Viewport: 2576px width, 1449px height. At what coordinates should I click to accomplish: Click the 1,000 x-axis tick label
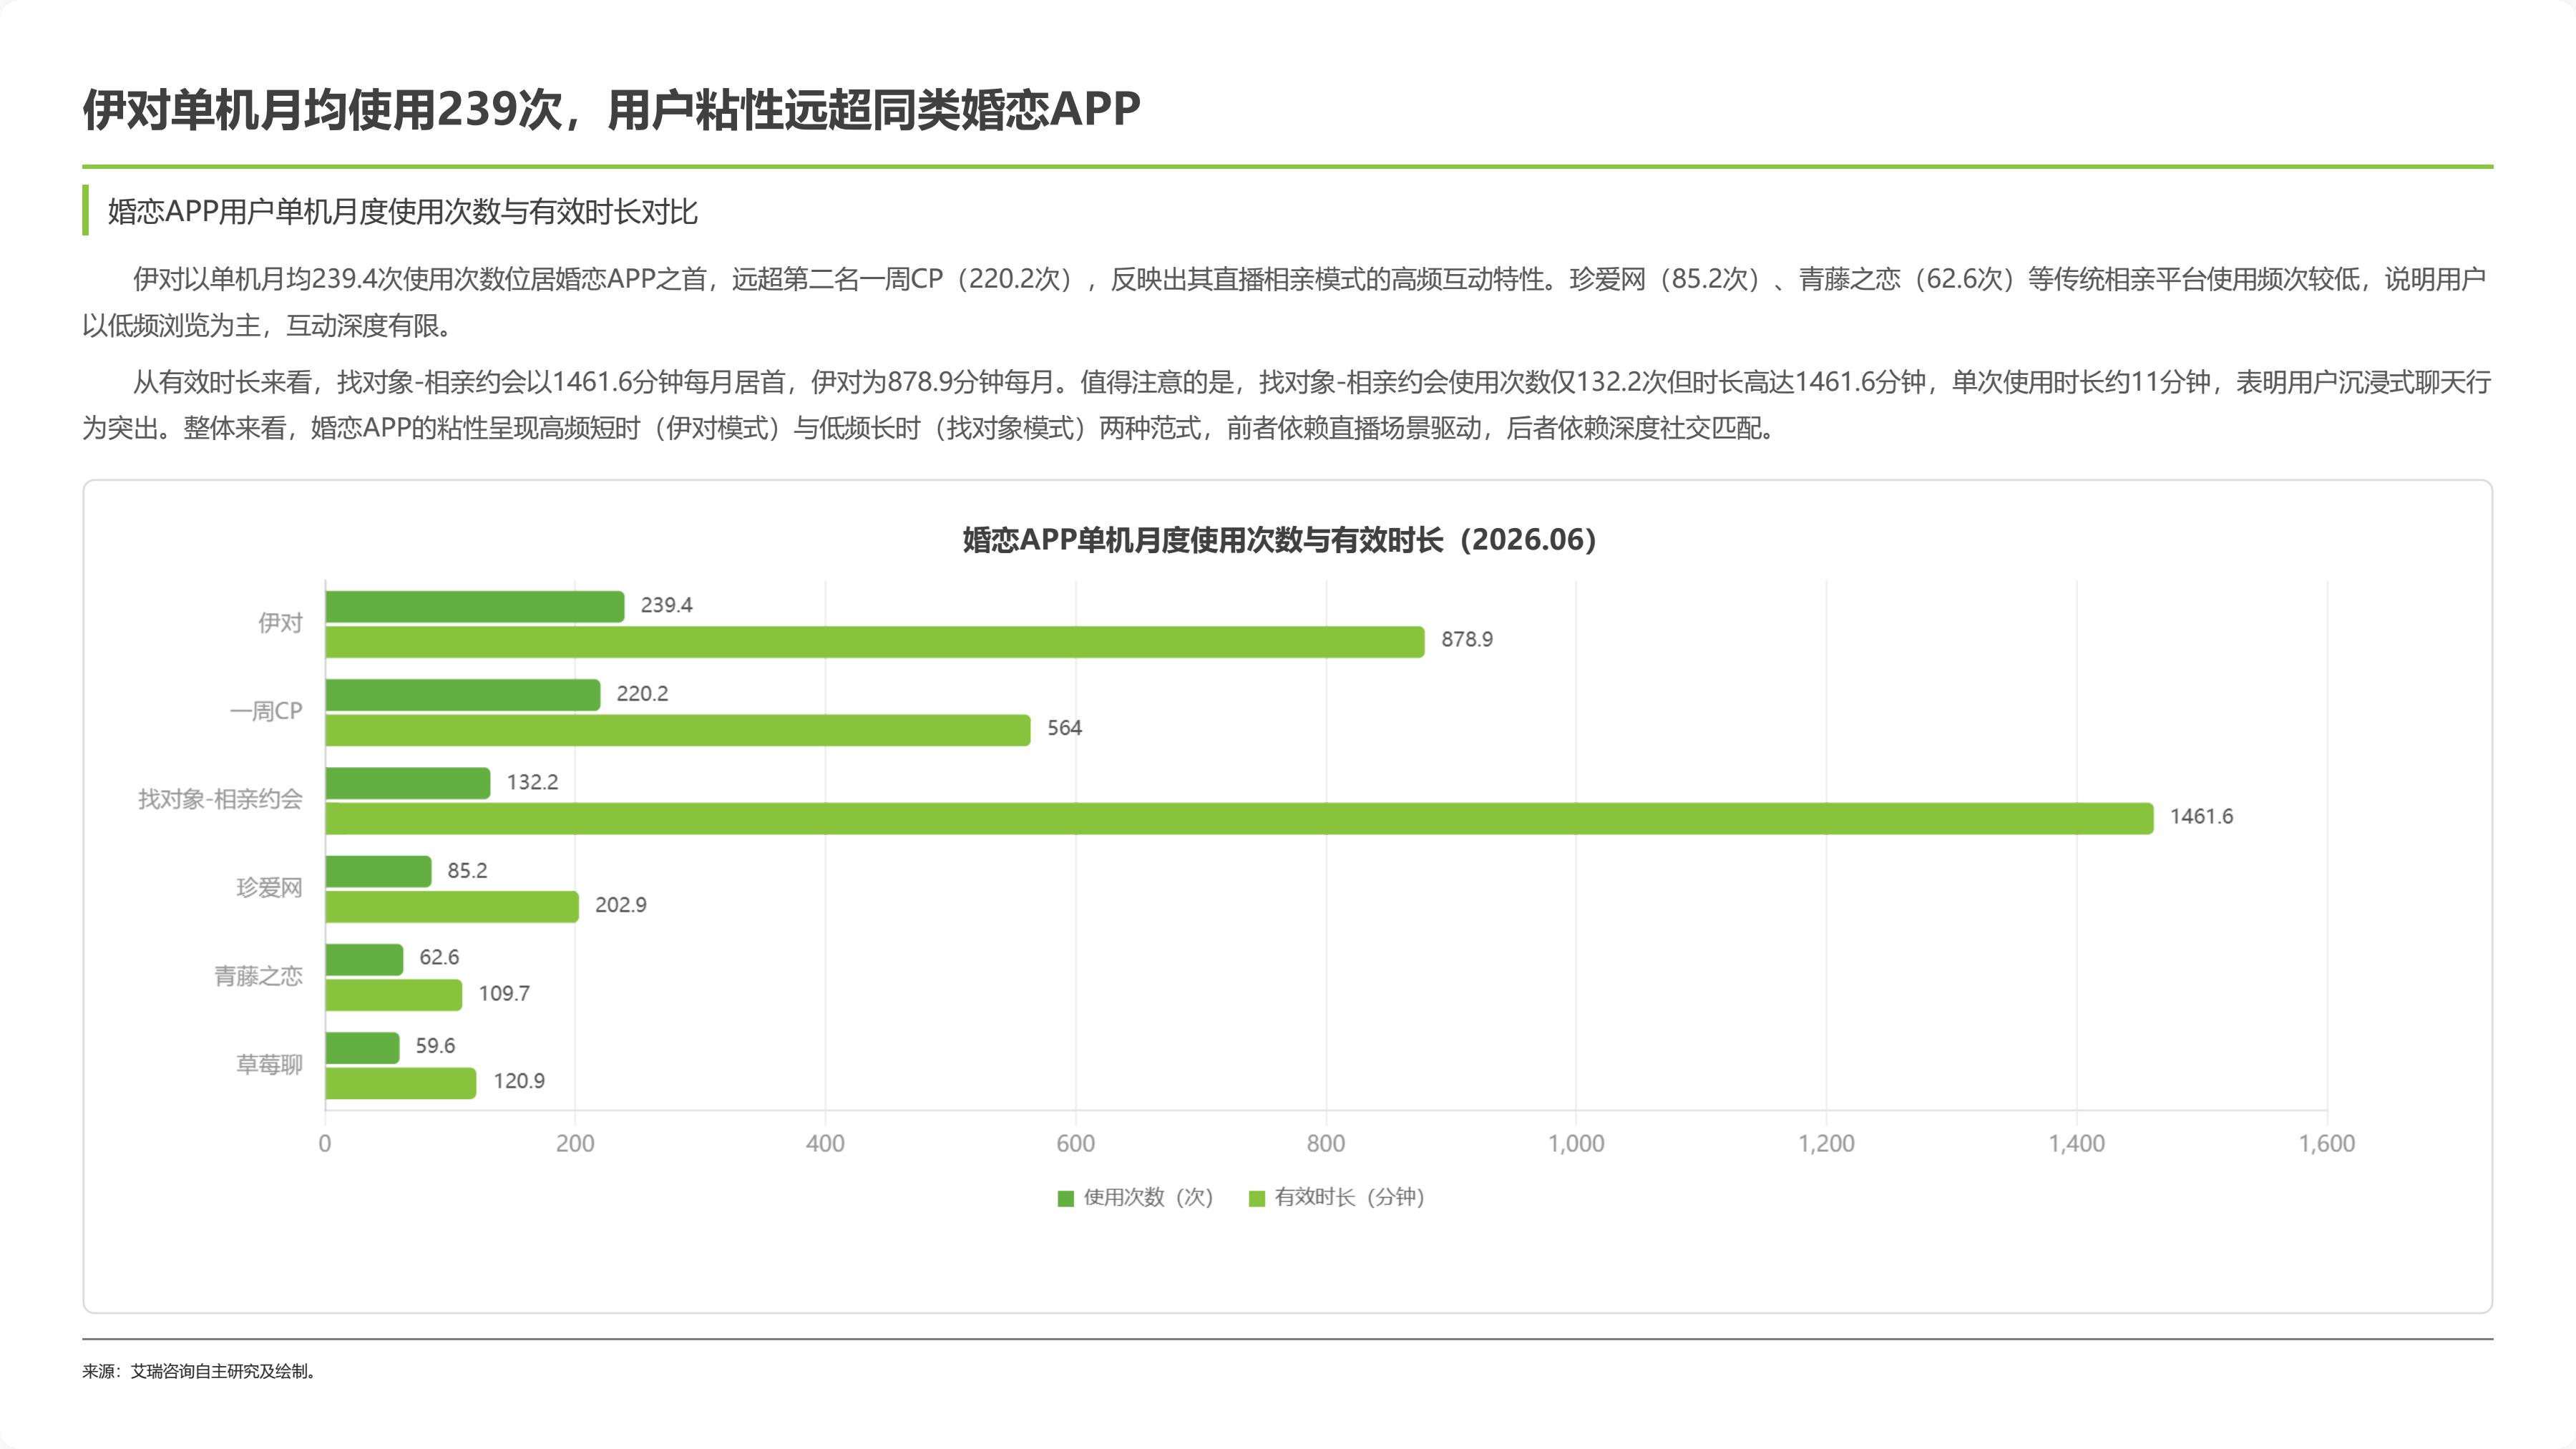[x=1576, y=1144]
